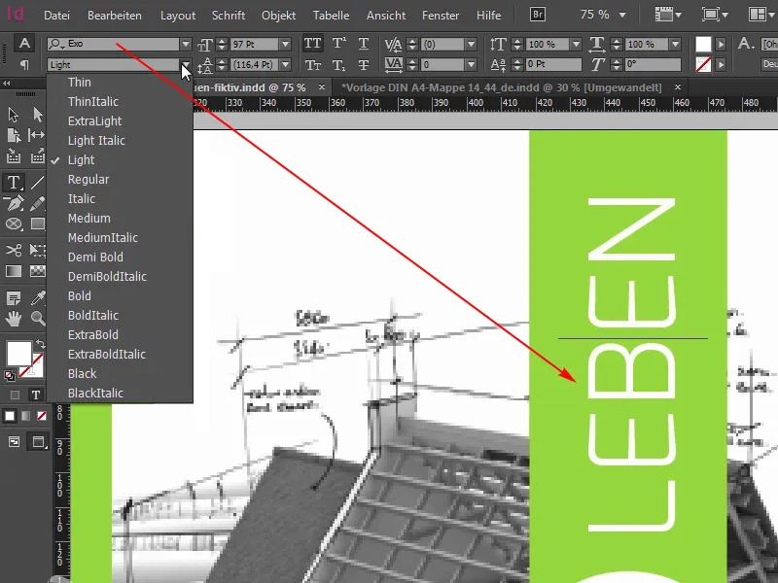
Task: Switch to character formatting controls
Action: (x=24, y=44)
